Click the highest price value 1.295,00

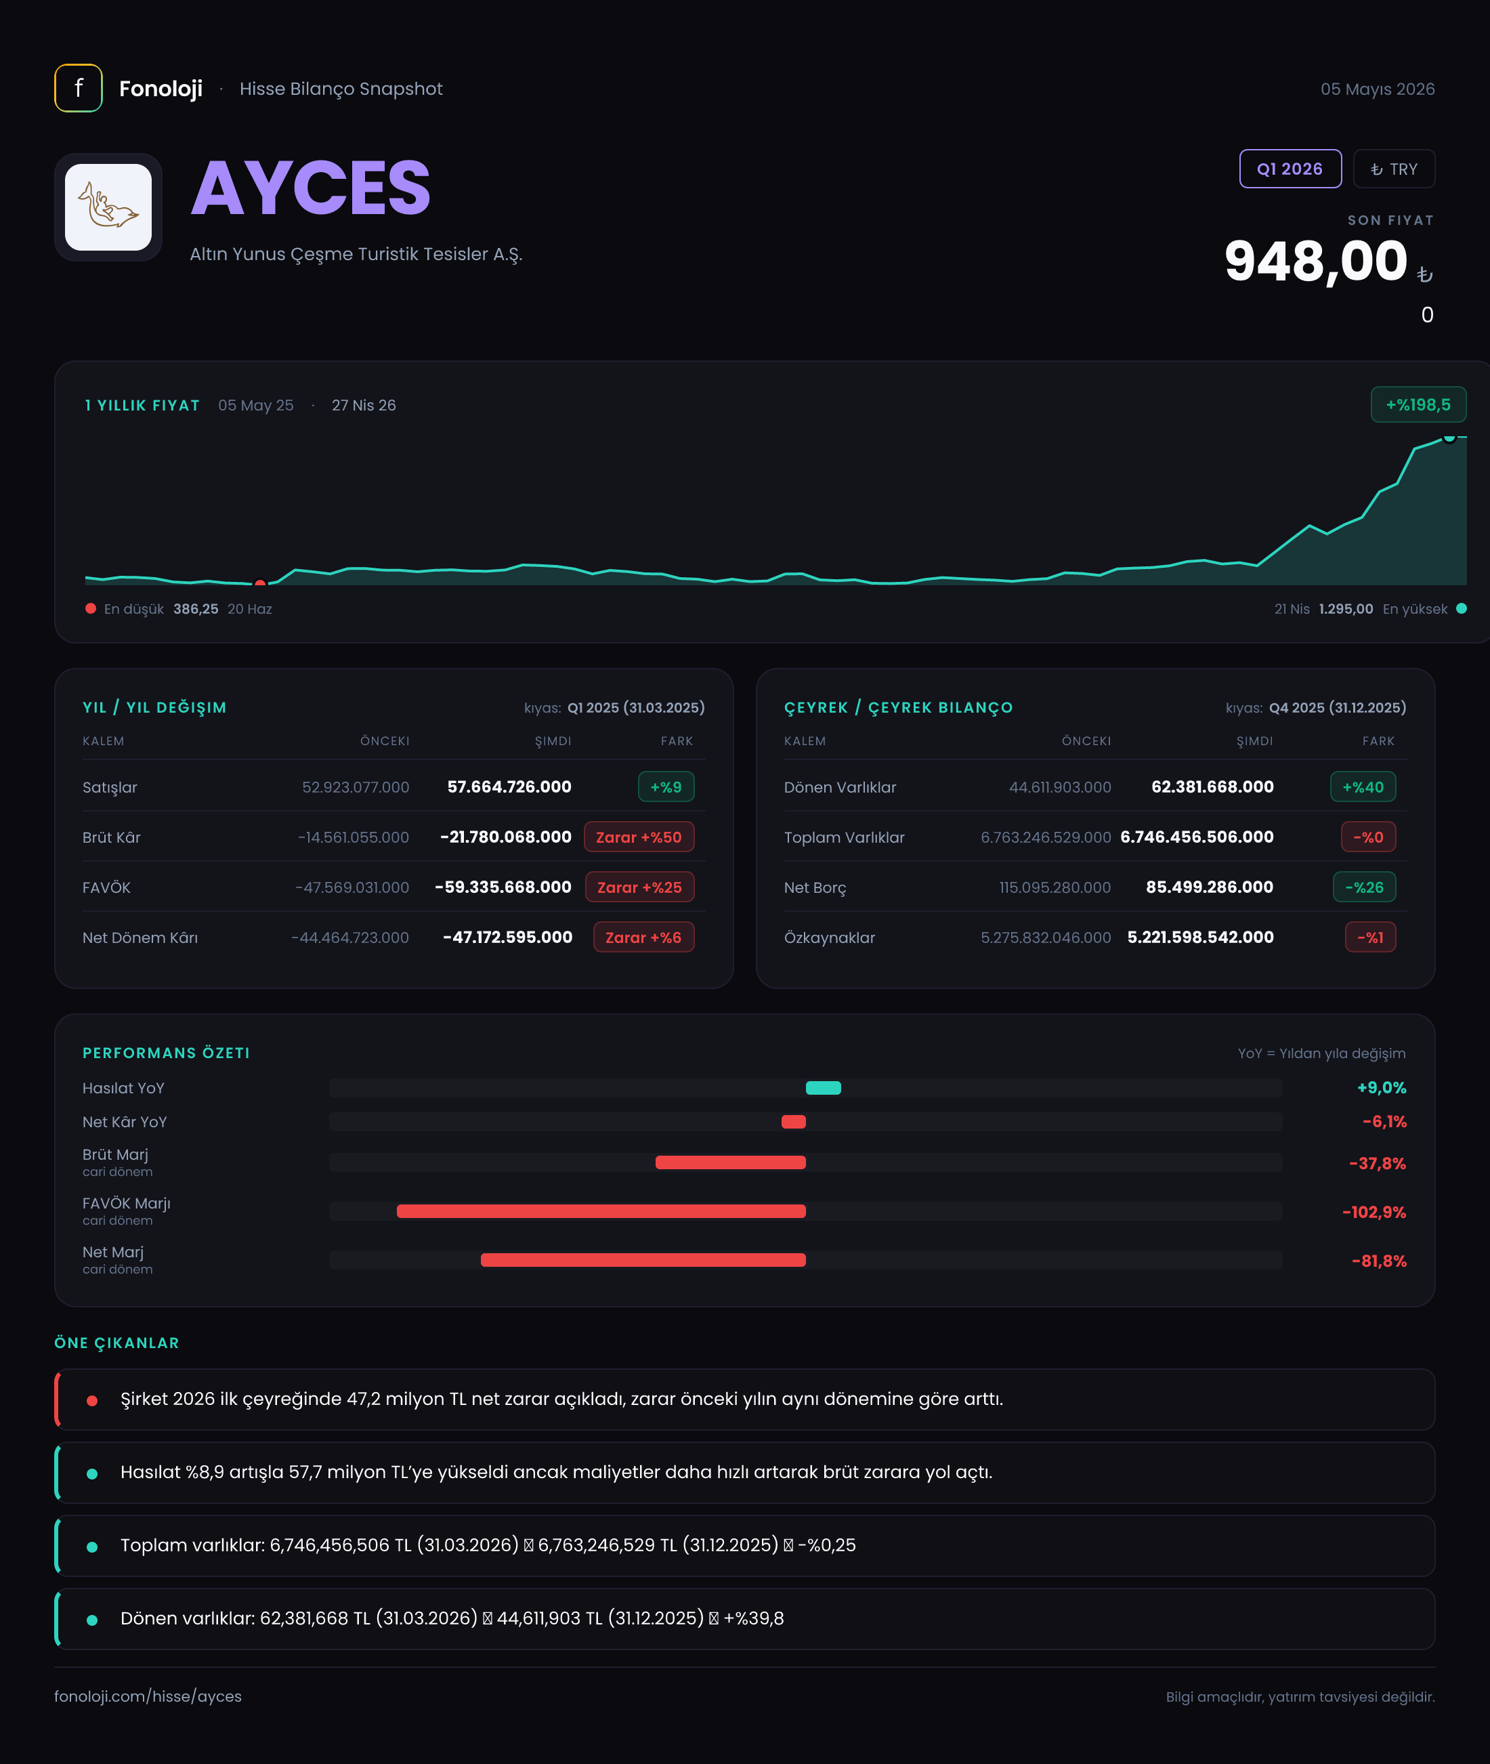tap(1346, 609)
